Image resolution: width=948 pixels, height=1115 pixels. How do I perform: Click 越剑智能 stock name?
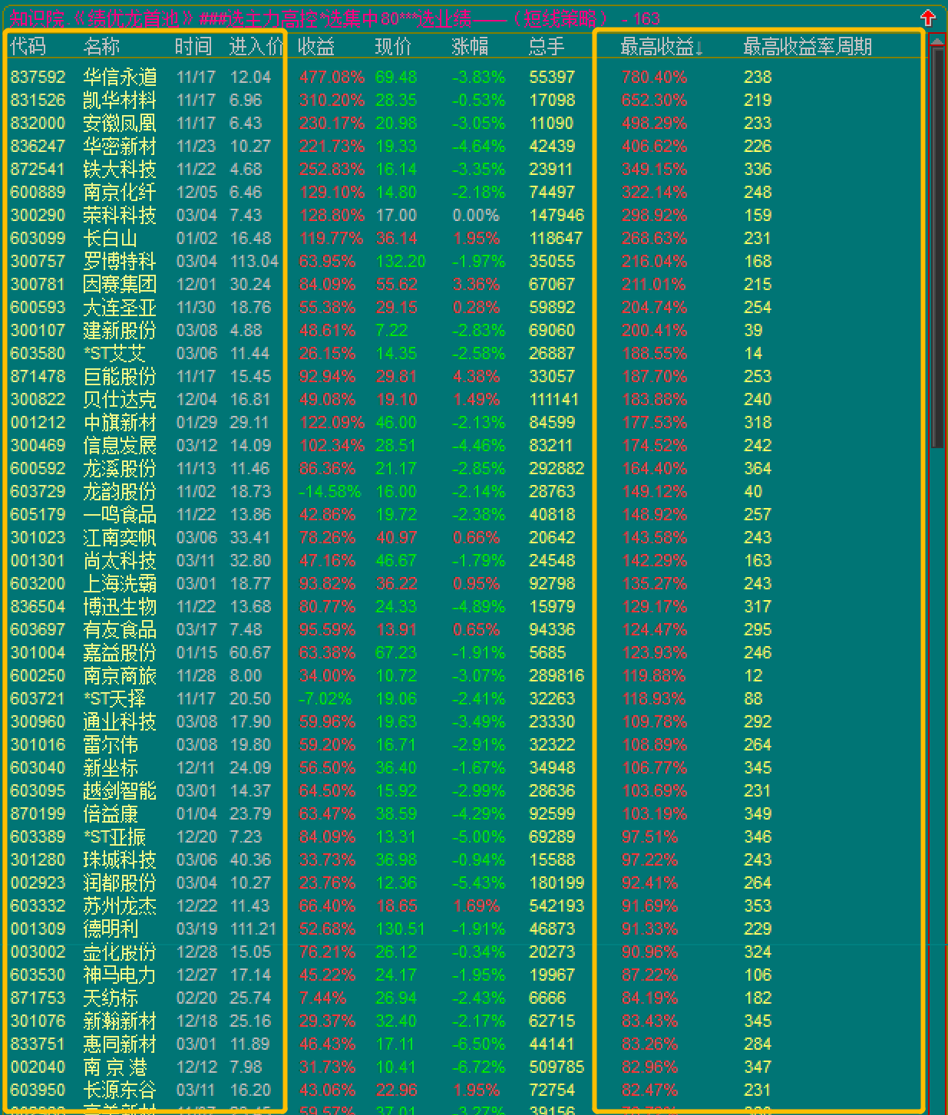pyautogui.click(x=121, y=790)
